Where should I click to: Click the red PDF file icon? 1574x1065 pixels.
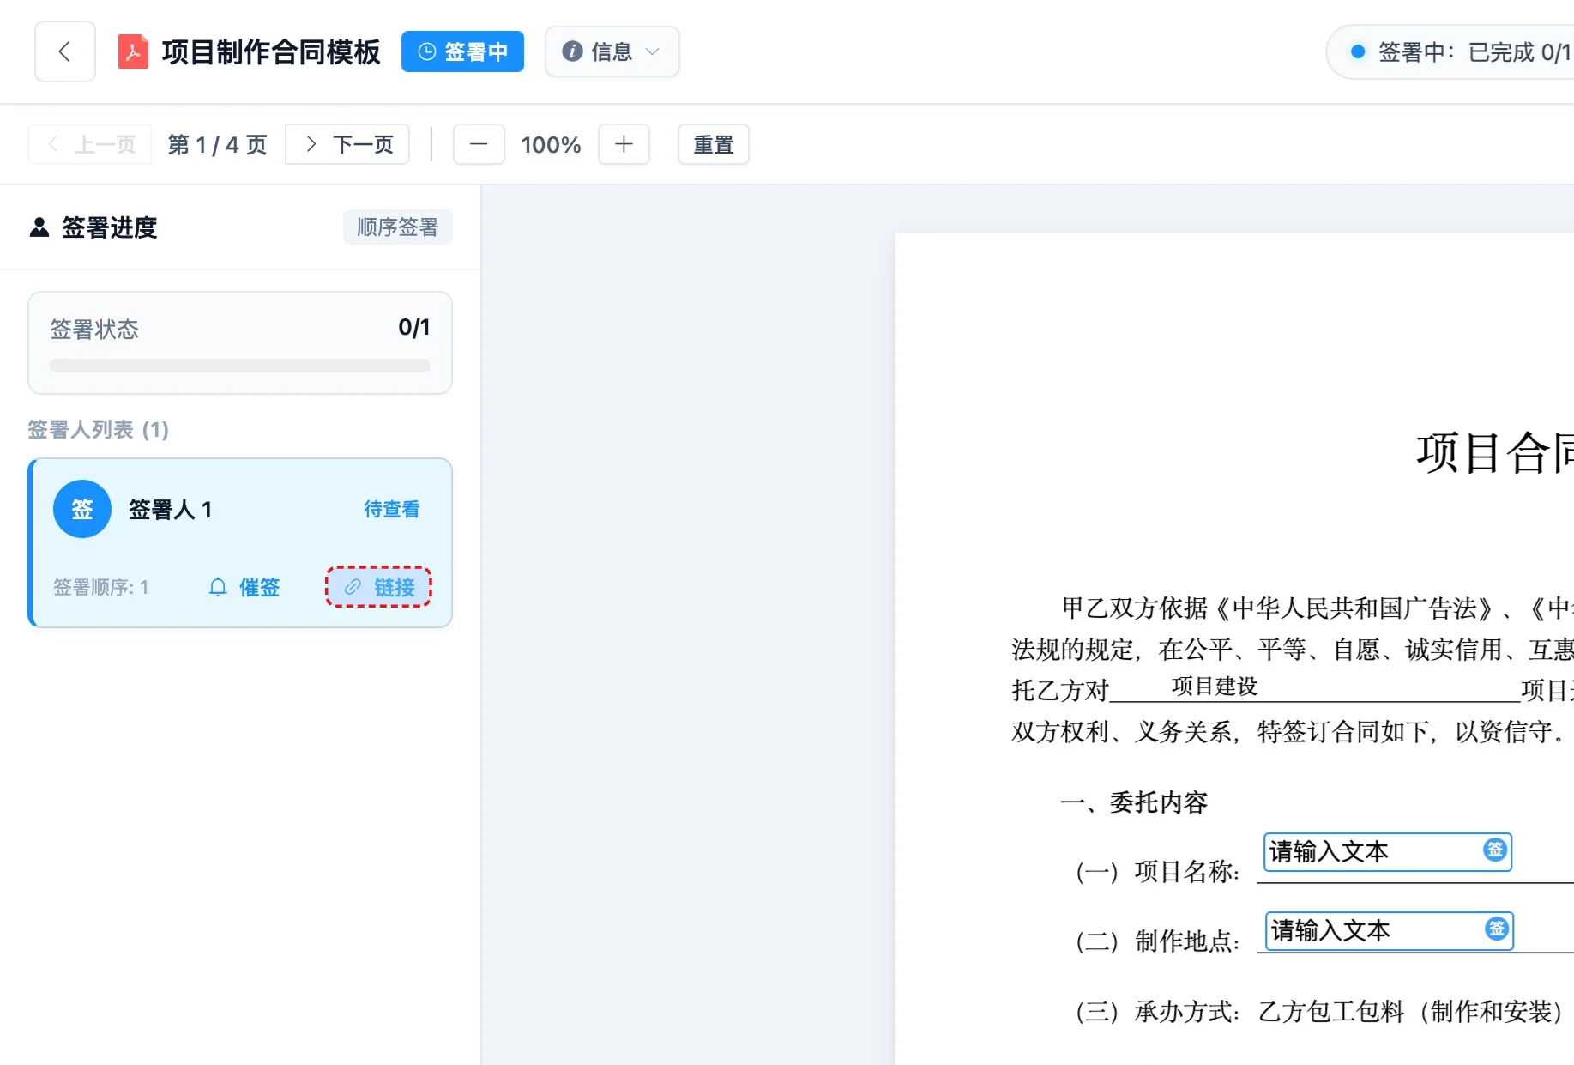click(x=133, y=51)
